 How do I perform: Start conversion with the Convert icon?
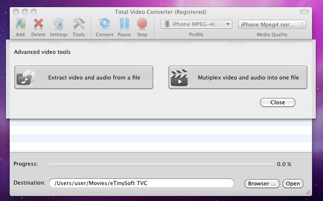pyautogui.click(x=105, y=23)
